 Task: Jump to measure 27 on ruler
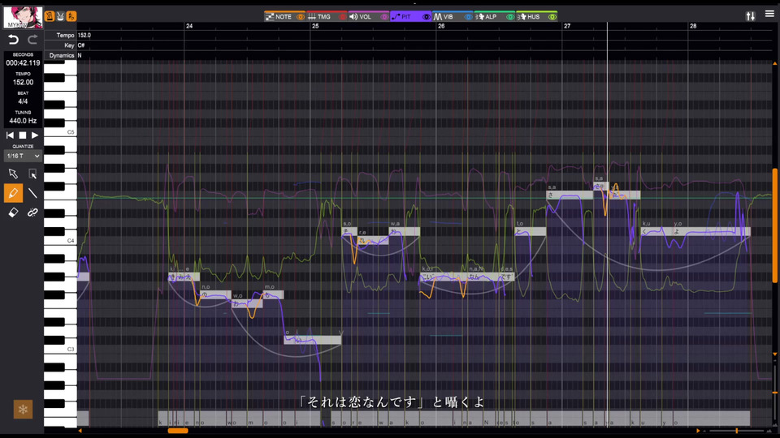(x=567, y=26)
